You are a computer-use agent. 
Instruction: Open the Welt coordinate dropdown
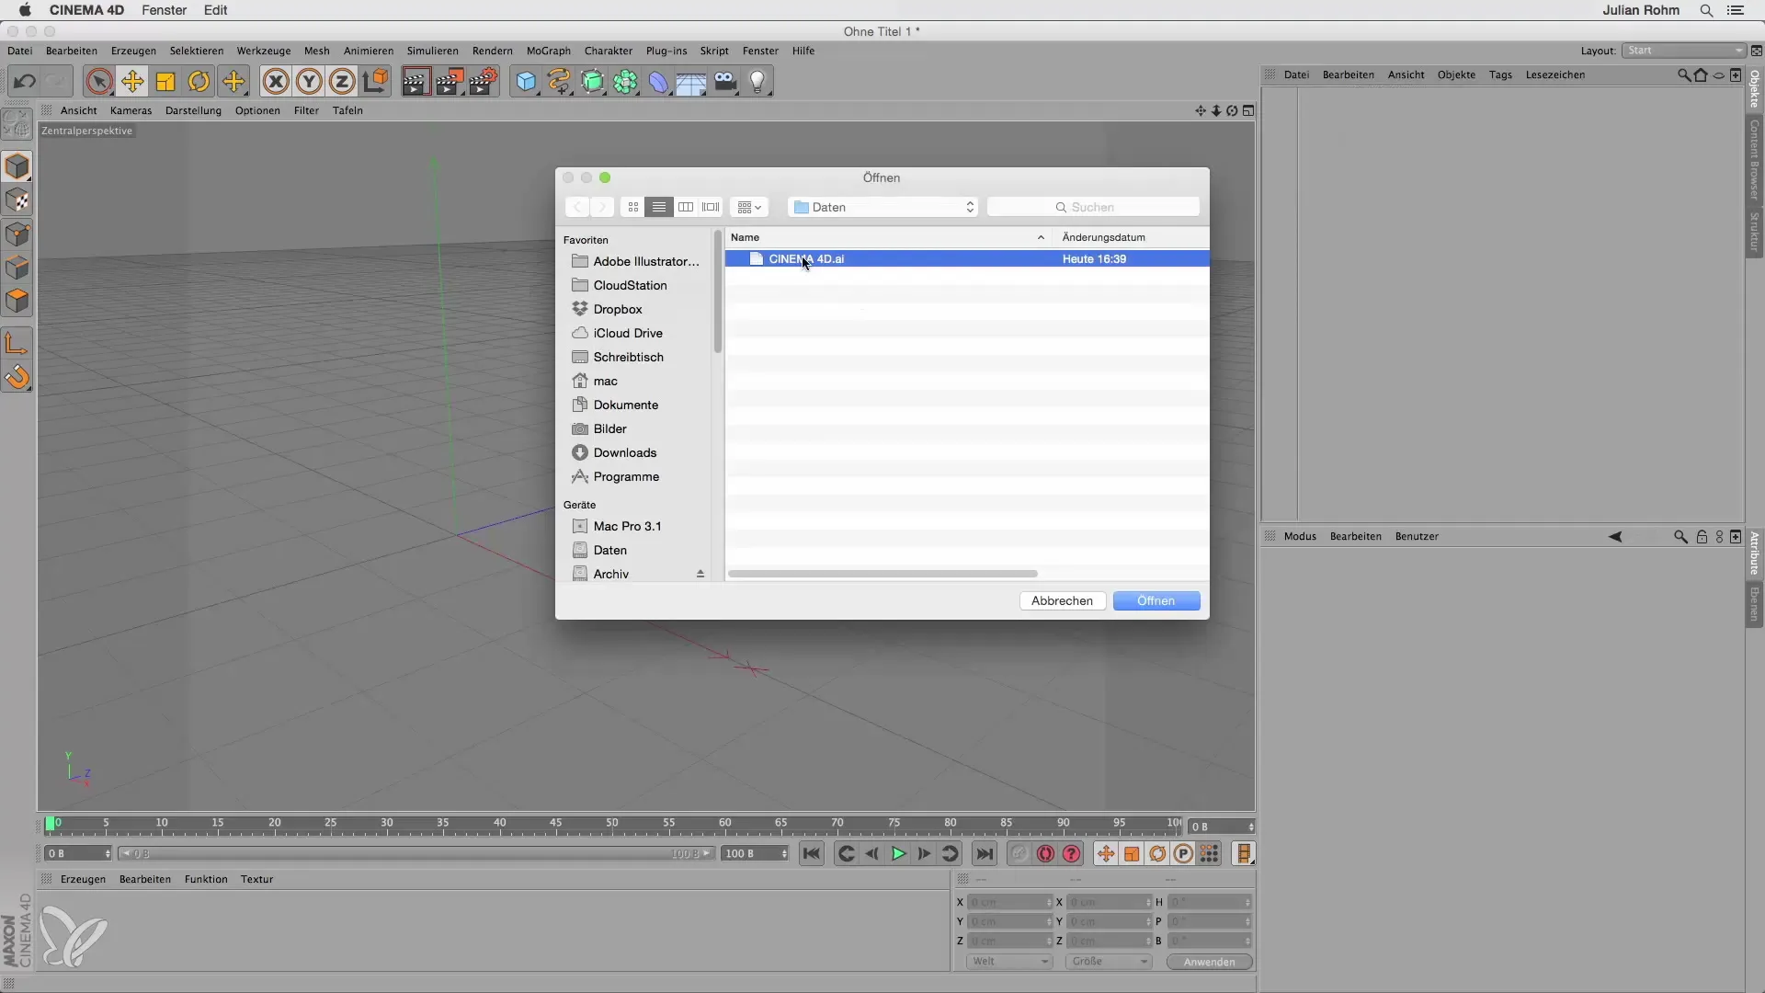pyautogui.click(x=1009, y=962)
